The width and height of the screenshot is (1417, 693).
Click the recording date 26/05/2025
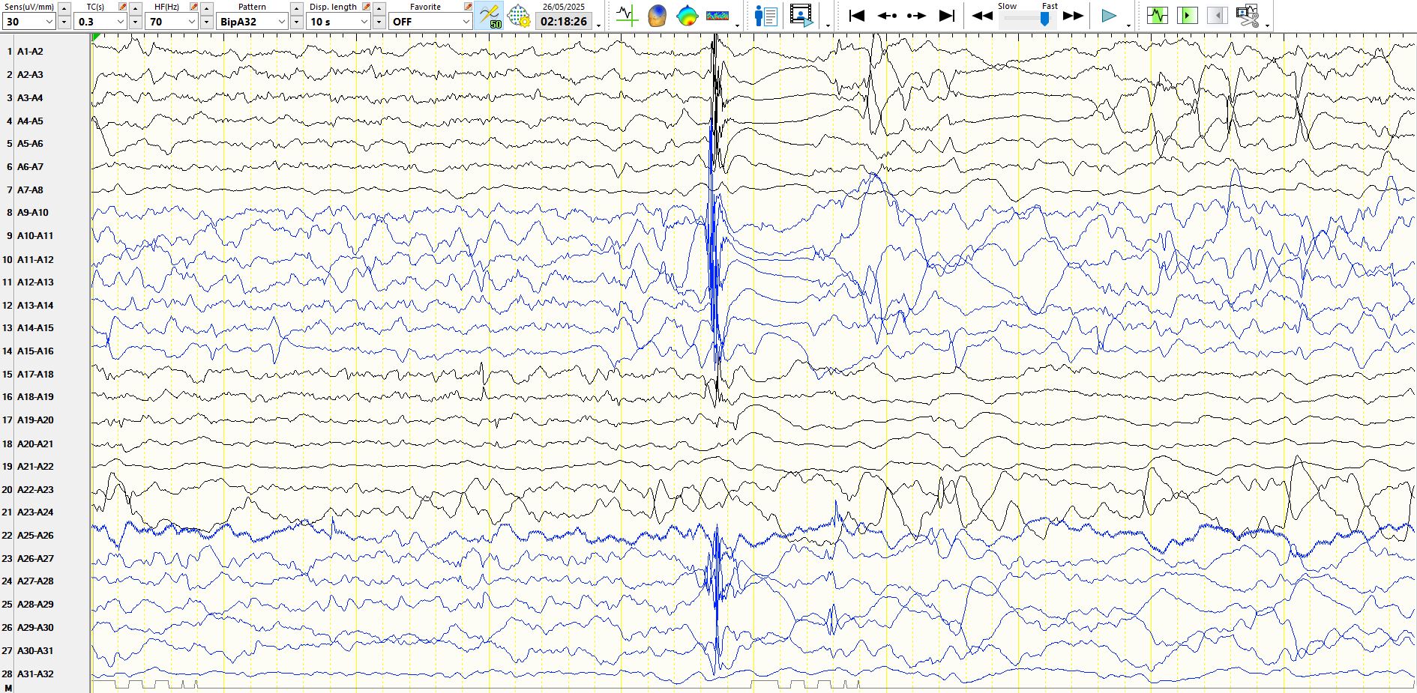pyautogui.click(x=564, y=7)
